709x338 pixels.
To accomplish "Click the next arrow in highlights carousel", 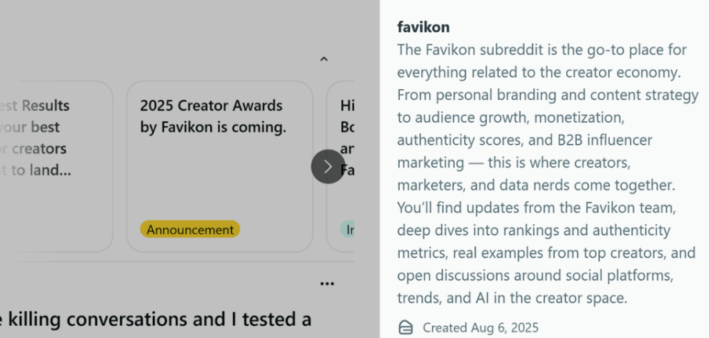I will [x=328, y=167].
